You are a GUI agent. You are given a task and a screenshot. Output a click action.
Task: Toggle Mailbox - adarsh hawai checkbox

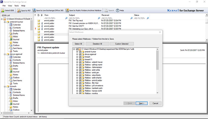(x=80, y=62)
